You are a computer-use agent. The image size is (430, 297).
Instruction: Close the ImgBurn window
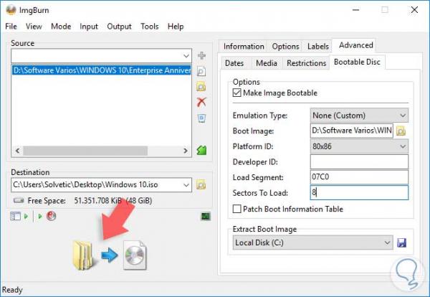414,10
